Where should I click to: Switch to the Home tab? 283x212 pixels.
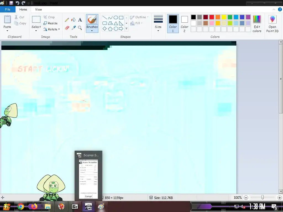[23, 9]
